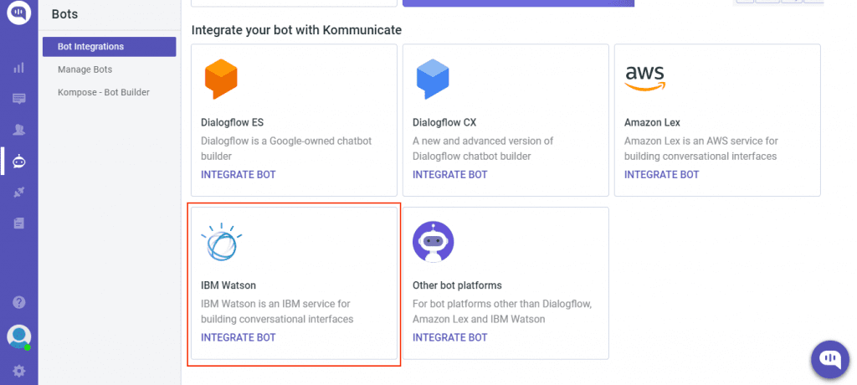Open the analytics bar chart icon
The width and height of the screenshot is (857, 385).
tap(18, 68)
